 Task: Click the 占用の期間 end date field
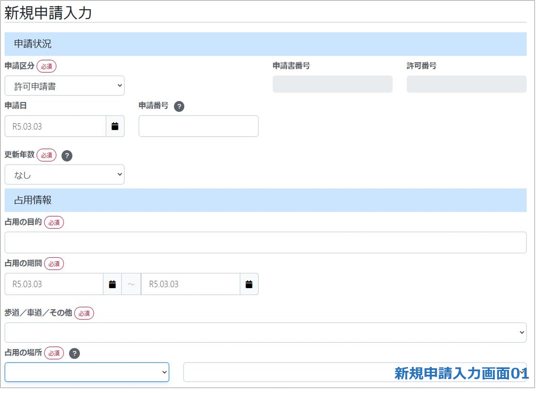click(x=191, y=284)
